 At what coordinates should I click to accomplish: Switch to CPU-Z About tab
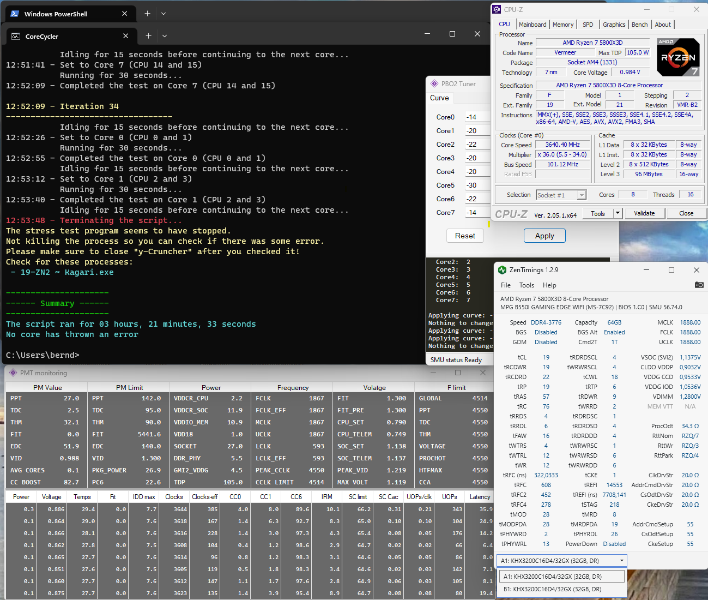tap(663, 25)
